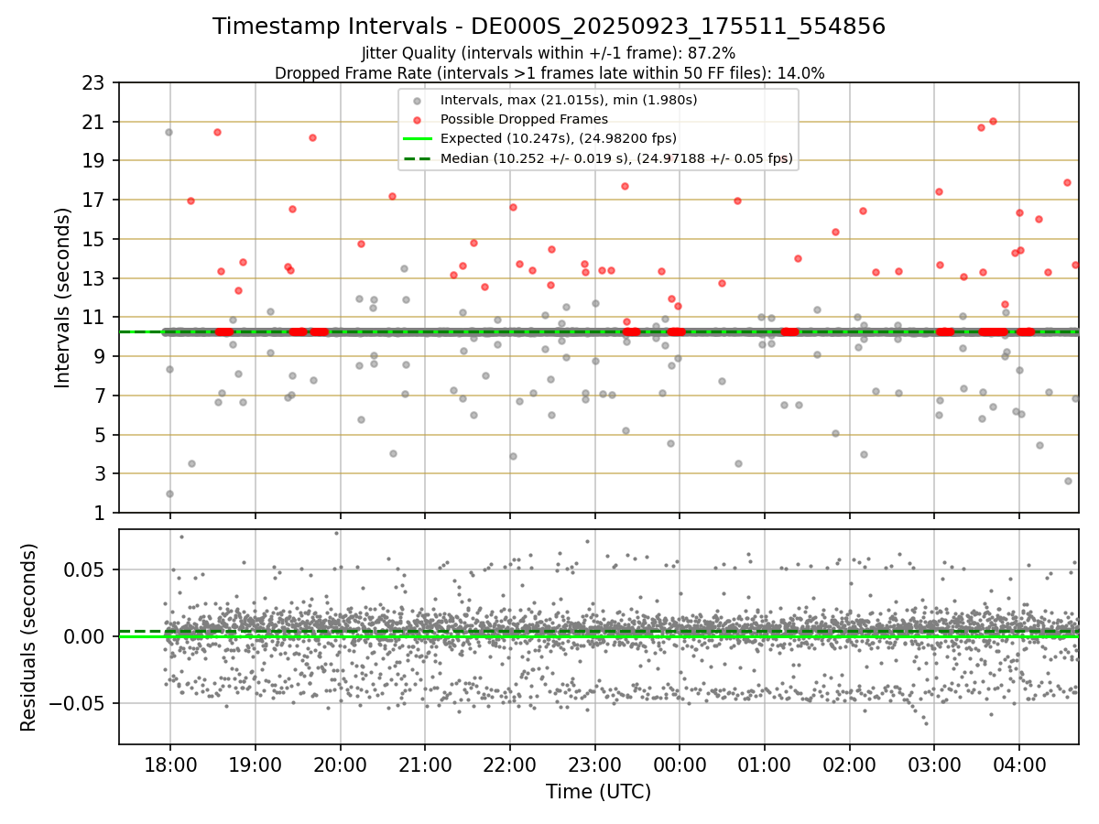
Task: Click the plot title 'Timestamp Intervals - DE000S_20250923_175511_554856'
Action: (x=549, y=27)
